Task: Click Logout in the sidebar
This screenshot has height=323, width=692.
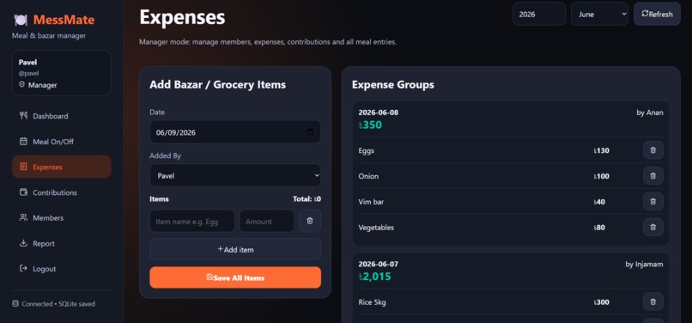Action: pos(61,268)
